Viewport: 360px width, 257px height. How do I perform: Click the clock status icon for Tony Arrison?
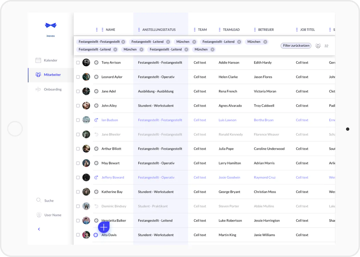[x=96, y=63]
